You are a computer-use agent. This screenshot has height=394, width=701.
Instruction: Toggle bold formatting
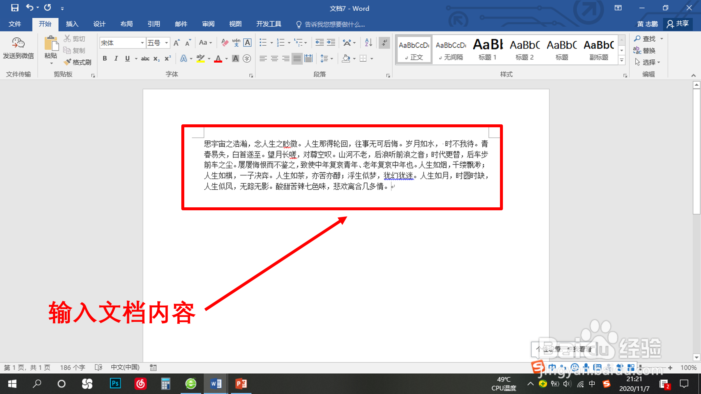(x=105, y=58)
